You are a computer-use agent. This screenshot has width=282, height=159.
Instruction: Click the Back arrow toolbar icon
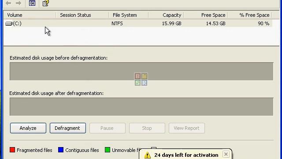[x=8, y=3]
